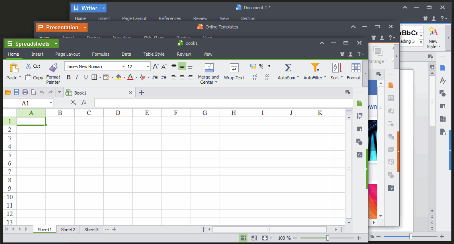The height and width of the screenshot is (244, 454).
Task: Click New Style in Writer window
Action: (433, 38)
